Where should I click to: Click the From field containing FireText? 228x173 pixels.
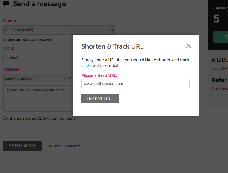tap(35, 57)
